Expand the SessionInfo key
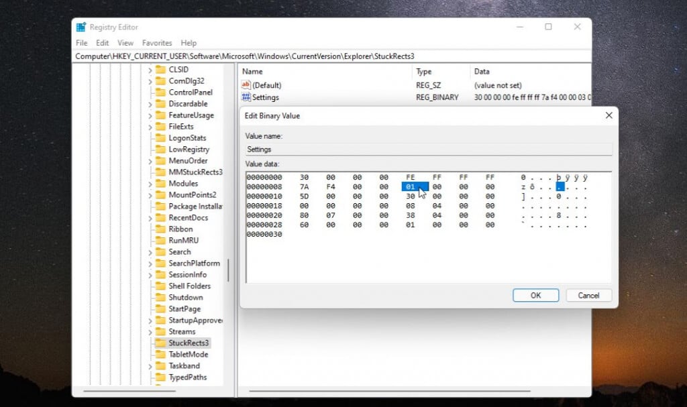The height and width of the screenshot is (407, 687). pos(150,275)
